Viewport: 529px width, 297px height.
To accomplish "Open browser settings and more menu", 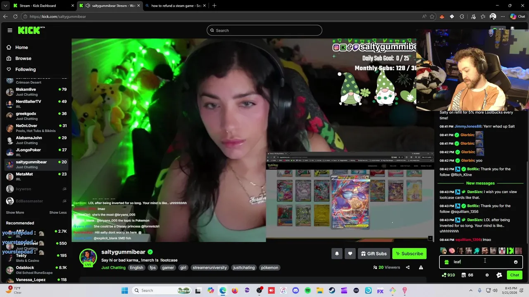I will [x=503, y=16].
